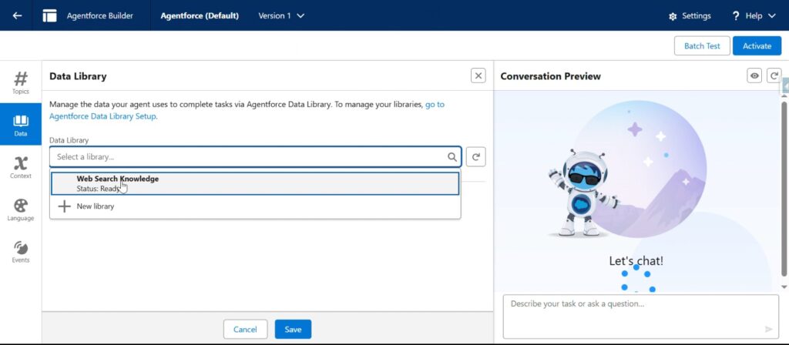Expand the Help menu chevron

(772, 16)
